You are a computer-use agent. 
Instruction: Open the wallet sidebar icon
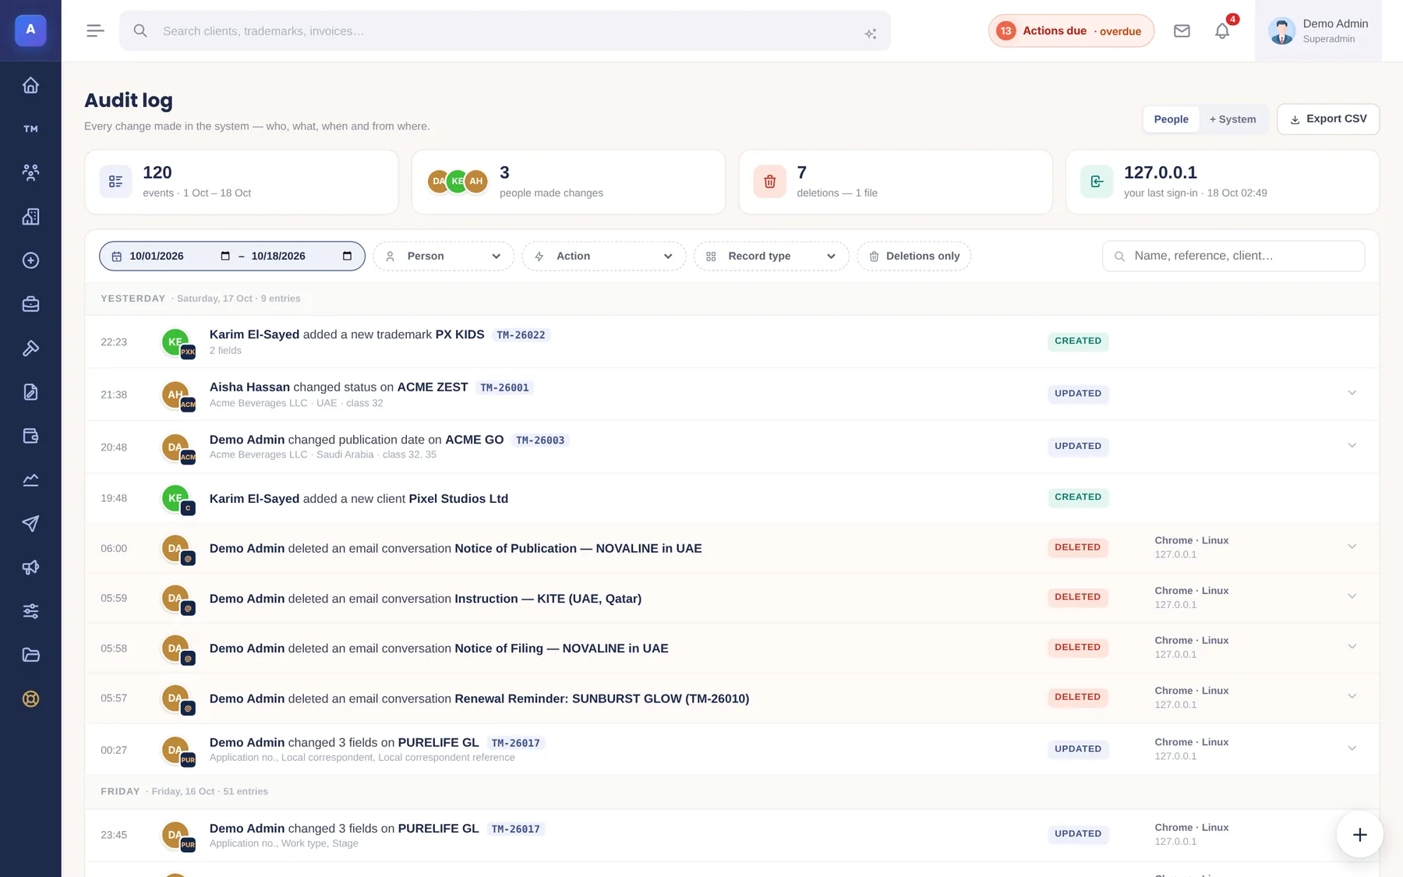coord(30,436)
